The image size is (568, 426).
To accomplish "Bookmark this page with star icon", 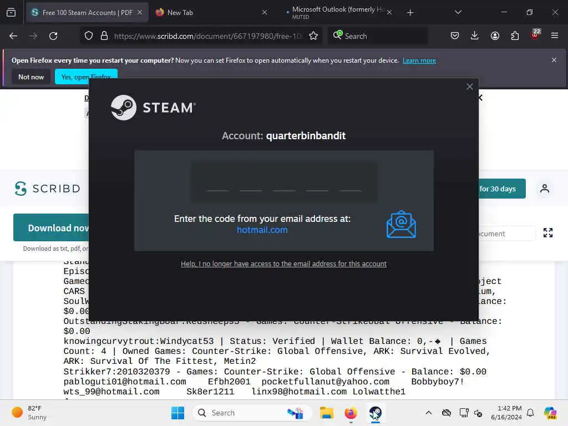I will (x=313, y=36).
